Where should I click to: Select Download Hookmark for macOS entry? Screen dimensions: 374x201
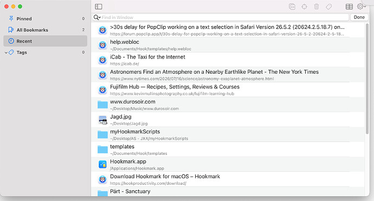click(228, 179)
